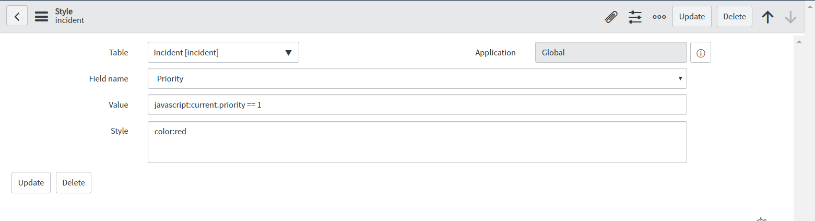Click the partially visible stopwatch icon at bottom
This screenshot has width=815, height=221.
click(x=761, y=219)
